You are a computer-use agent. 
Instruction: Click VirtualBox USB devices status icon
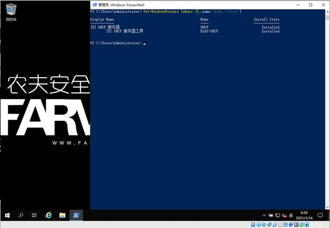(x=275, y=224)
